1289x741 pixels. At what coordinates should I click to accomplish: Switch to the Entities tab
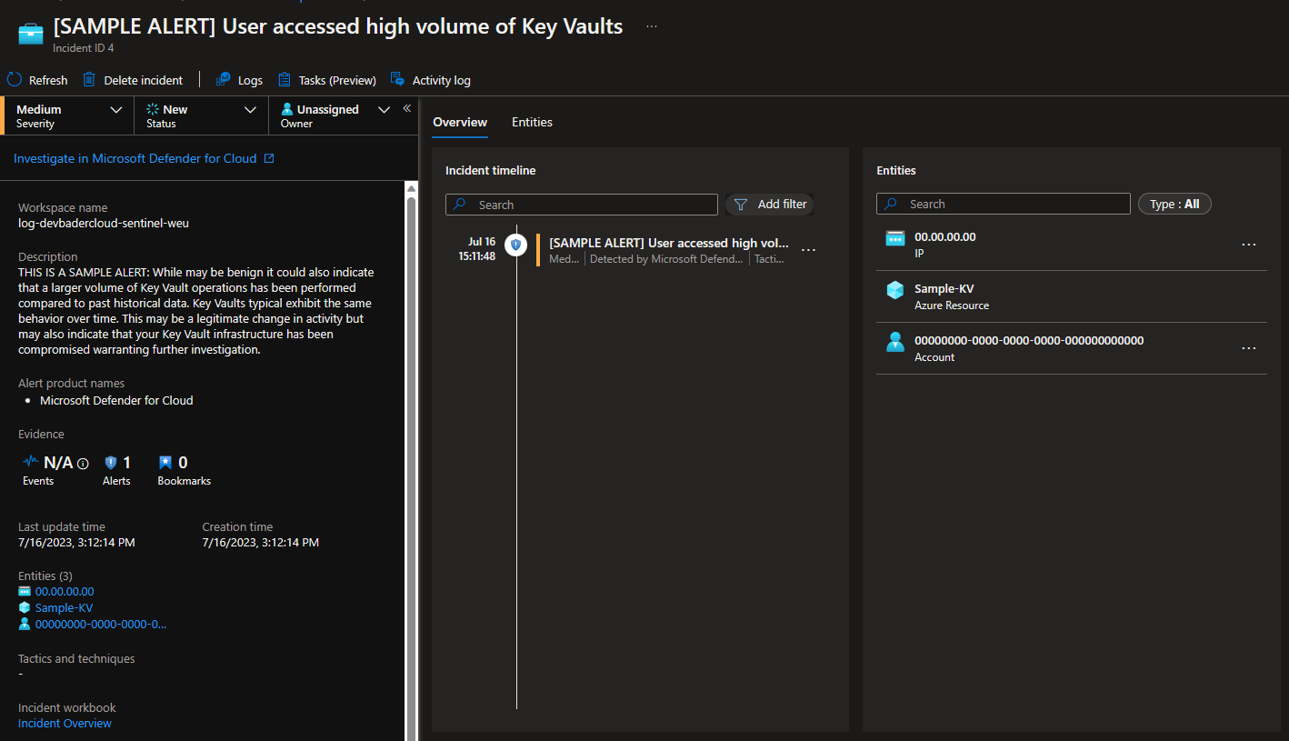532,122
